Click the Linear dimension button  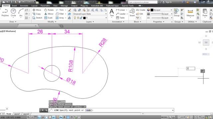[x=120, y=10]
